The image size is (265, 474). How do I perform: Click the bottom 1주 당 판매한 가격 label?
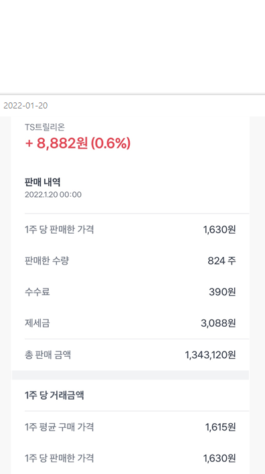click(60, 459)
